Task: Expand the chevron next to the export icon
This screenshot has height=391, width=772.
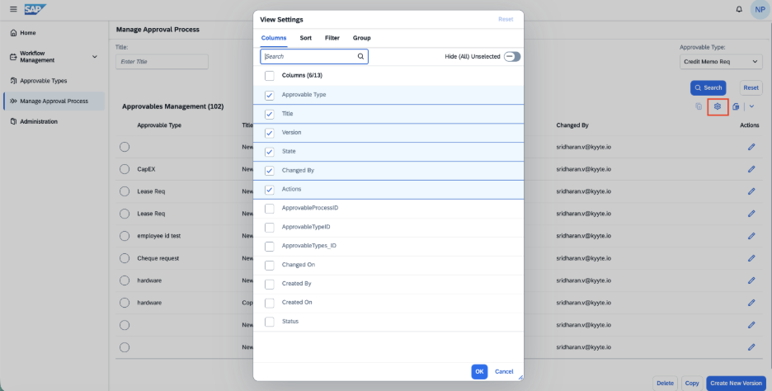Action: click(751, 106)
